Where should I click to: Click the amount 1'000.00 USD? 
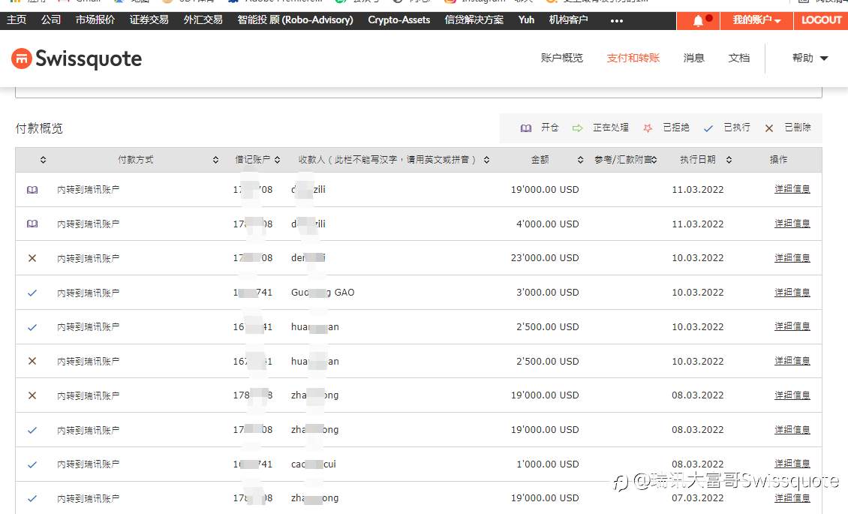pyautogui.click(x=547, y=464)
